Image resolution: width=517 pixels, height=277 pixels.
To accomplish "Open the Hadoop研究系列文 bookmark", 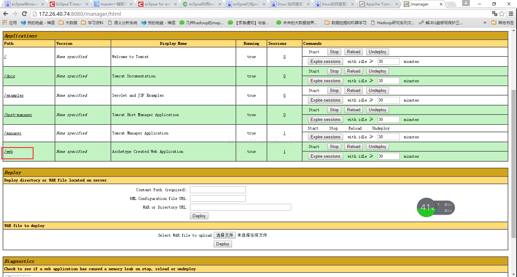I will (x=393, y=23).
